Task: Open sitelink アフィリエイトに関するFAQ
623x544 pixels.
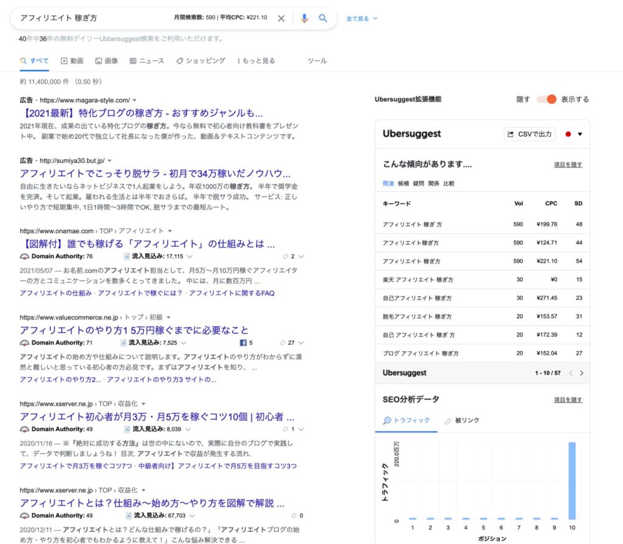Action: 232,293
